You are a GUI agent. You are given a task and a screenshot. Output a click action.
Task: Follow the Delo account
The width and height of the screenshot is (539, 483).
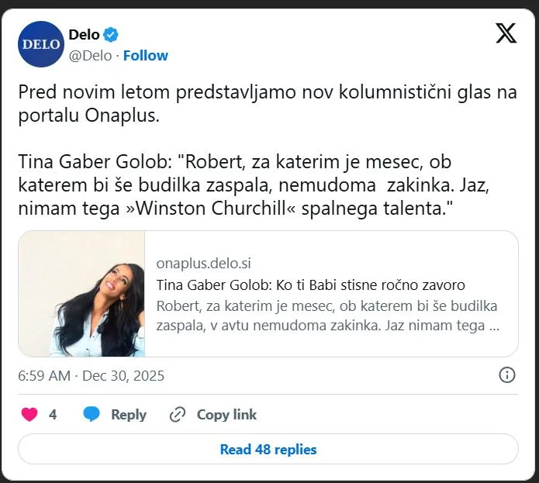pos(146,55)
